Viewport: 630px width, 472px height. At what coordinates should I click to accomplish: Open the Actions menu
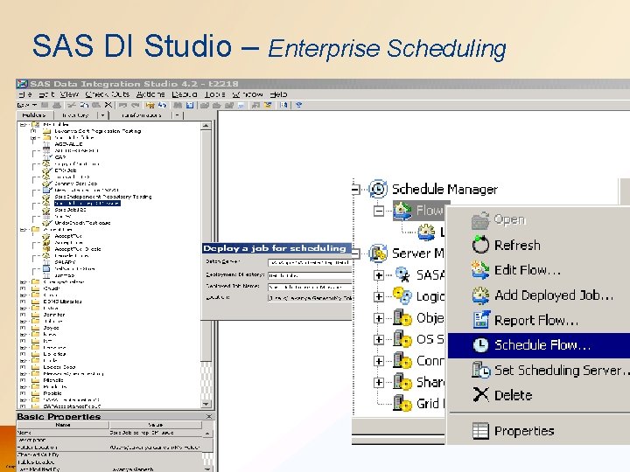(150, 94)
